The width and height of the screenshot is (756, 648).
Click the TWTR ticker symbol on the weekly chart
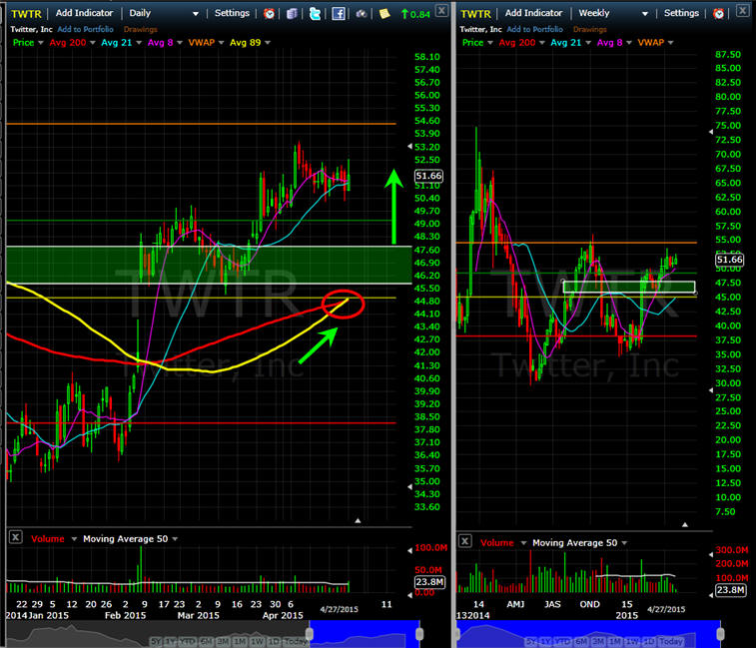tap(475, 14)
